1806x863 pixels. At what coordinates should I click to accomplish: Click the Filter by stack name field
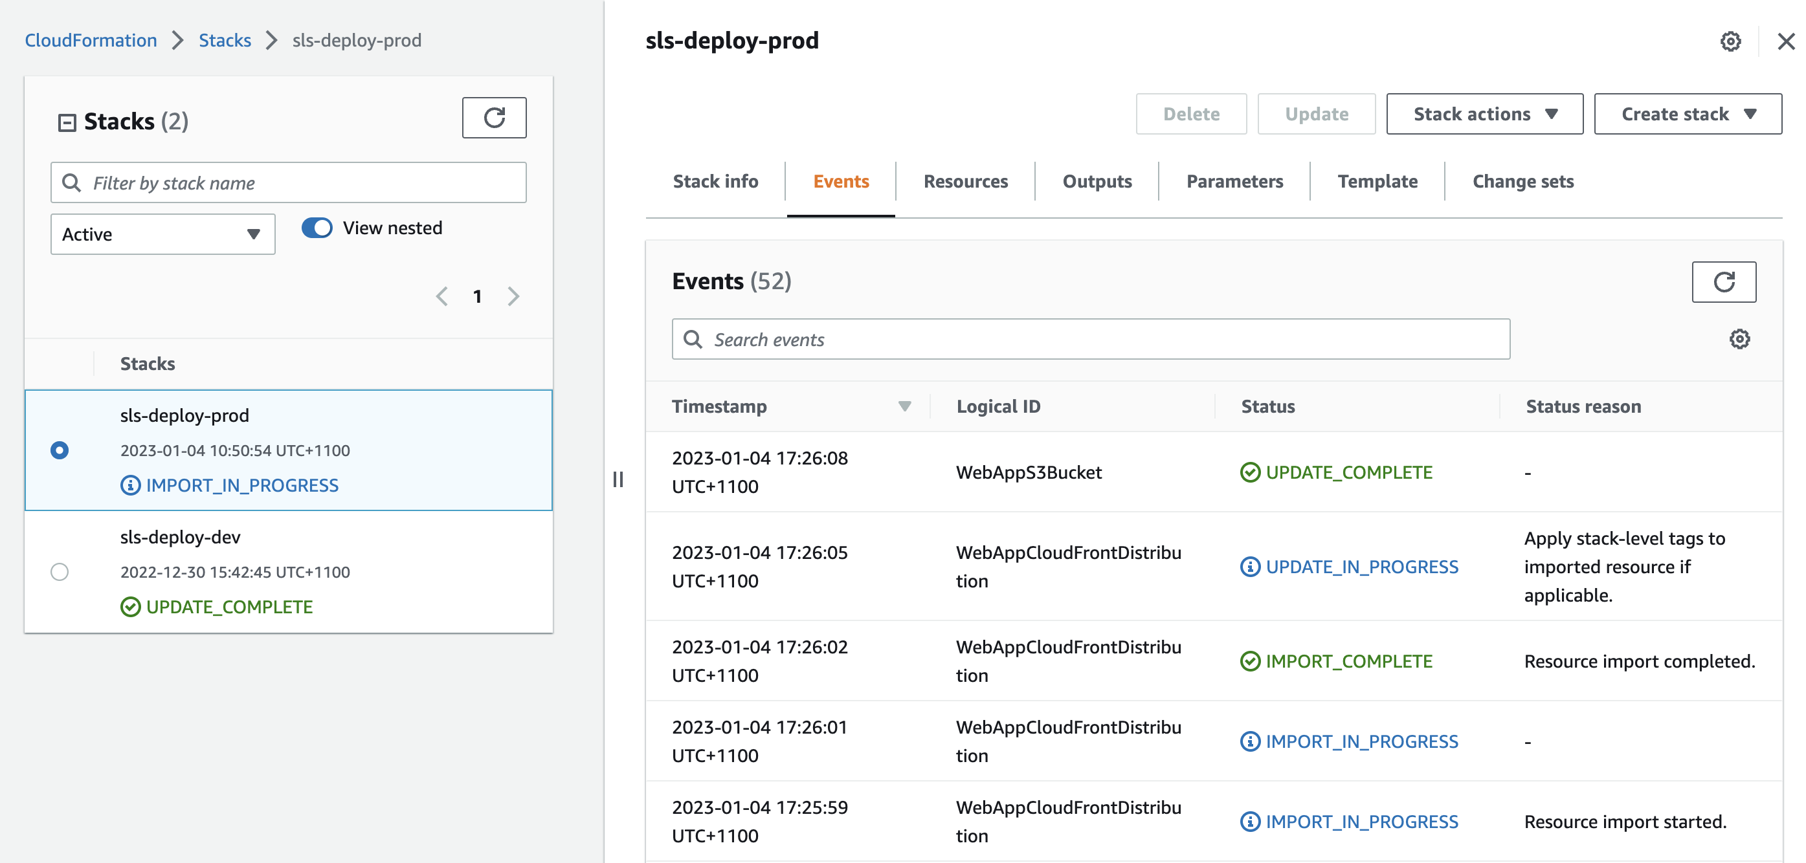pos(288,183)
